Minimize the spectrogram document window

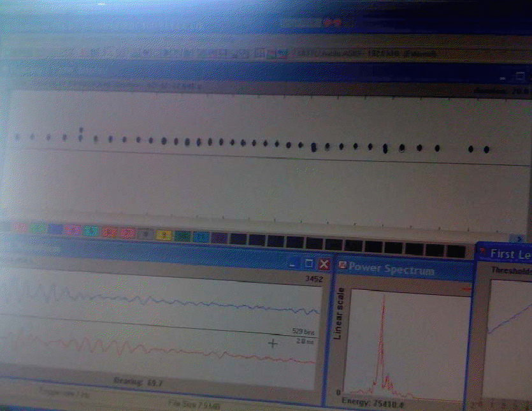(x=503, y=77)
